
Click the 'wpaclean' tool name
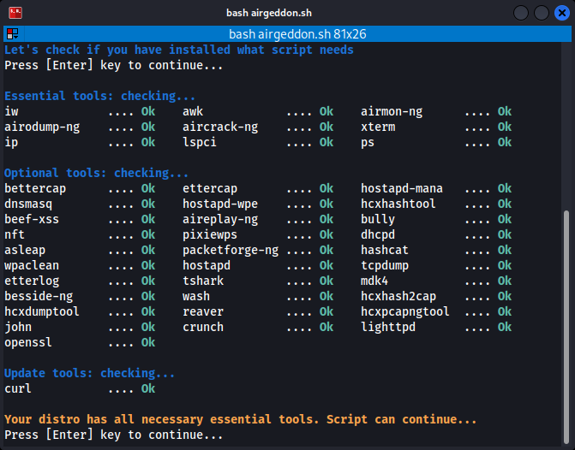click(32, 265)
